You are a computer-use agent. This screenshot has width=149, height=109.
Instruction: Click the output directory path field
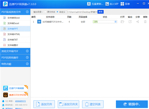[82, 12]
